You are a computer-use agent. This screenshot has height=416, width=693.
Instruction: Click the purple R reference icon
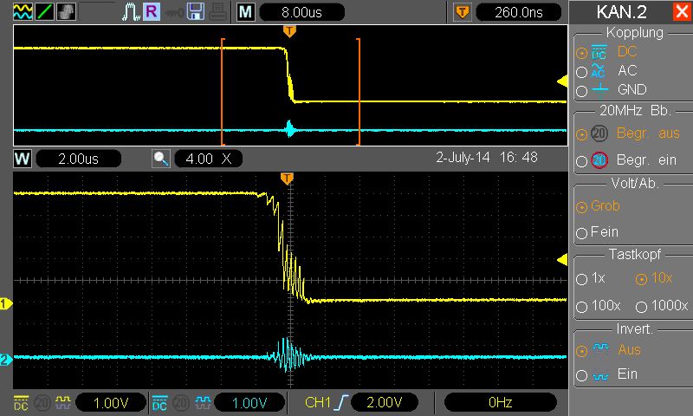[x=151, y=12]
